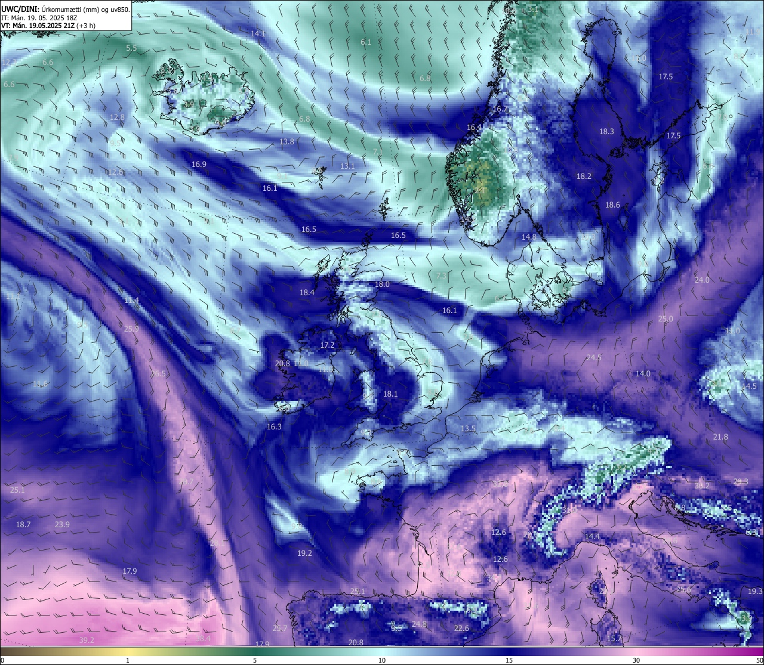Click the 16.4 value off the Norwegian coast
764x665 pixels.
coord(474,127)
